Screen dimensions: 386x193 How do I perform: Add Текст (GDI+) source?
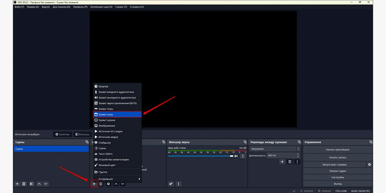pyautogui.click(x=117, y=154)
